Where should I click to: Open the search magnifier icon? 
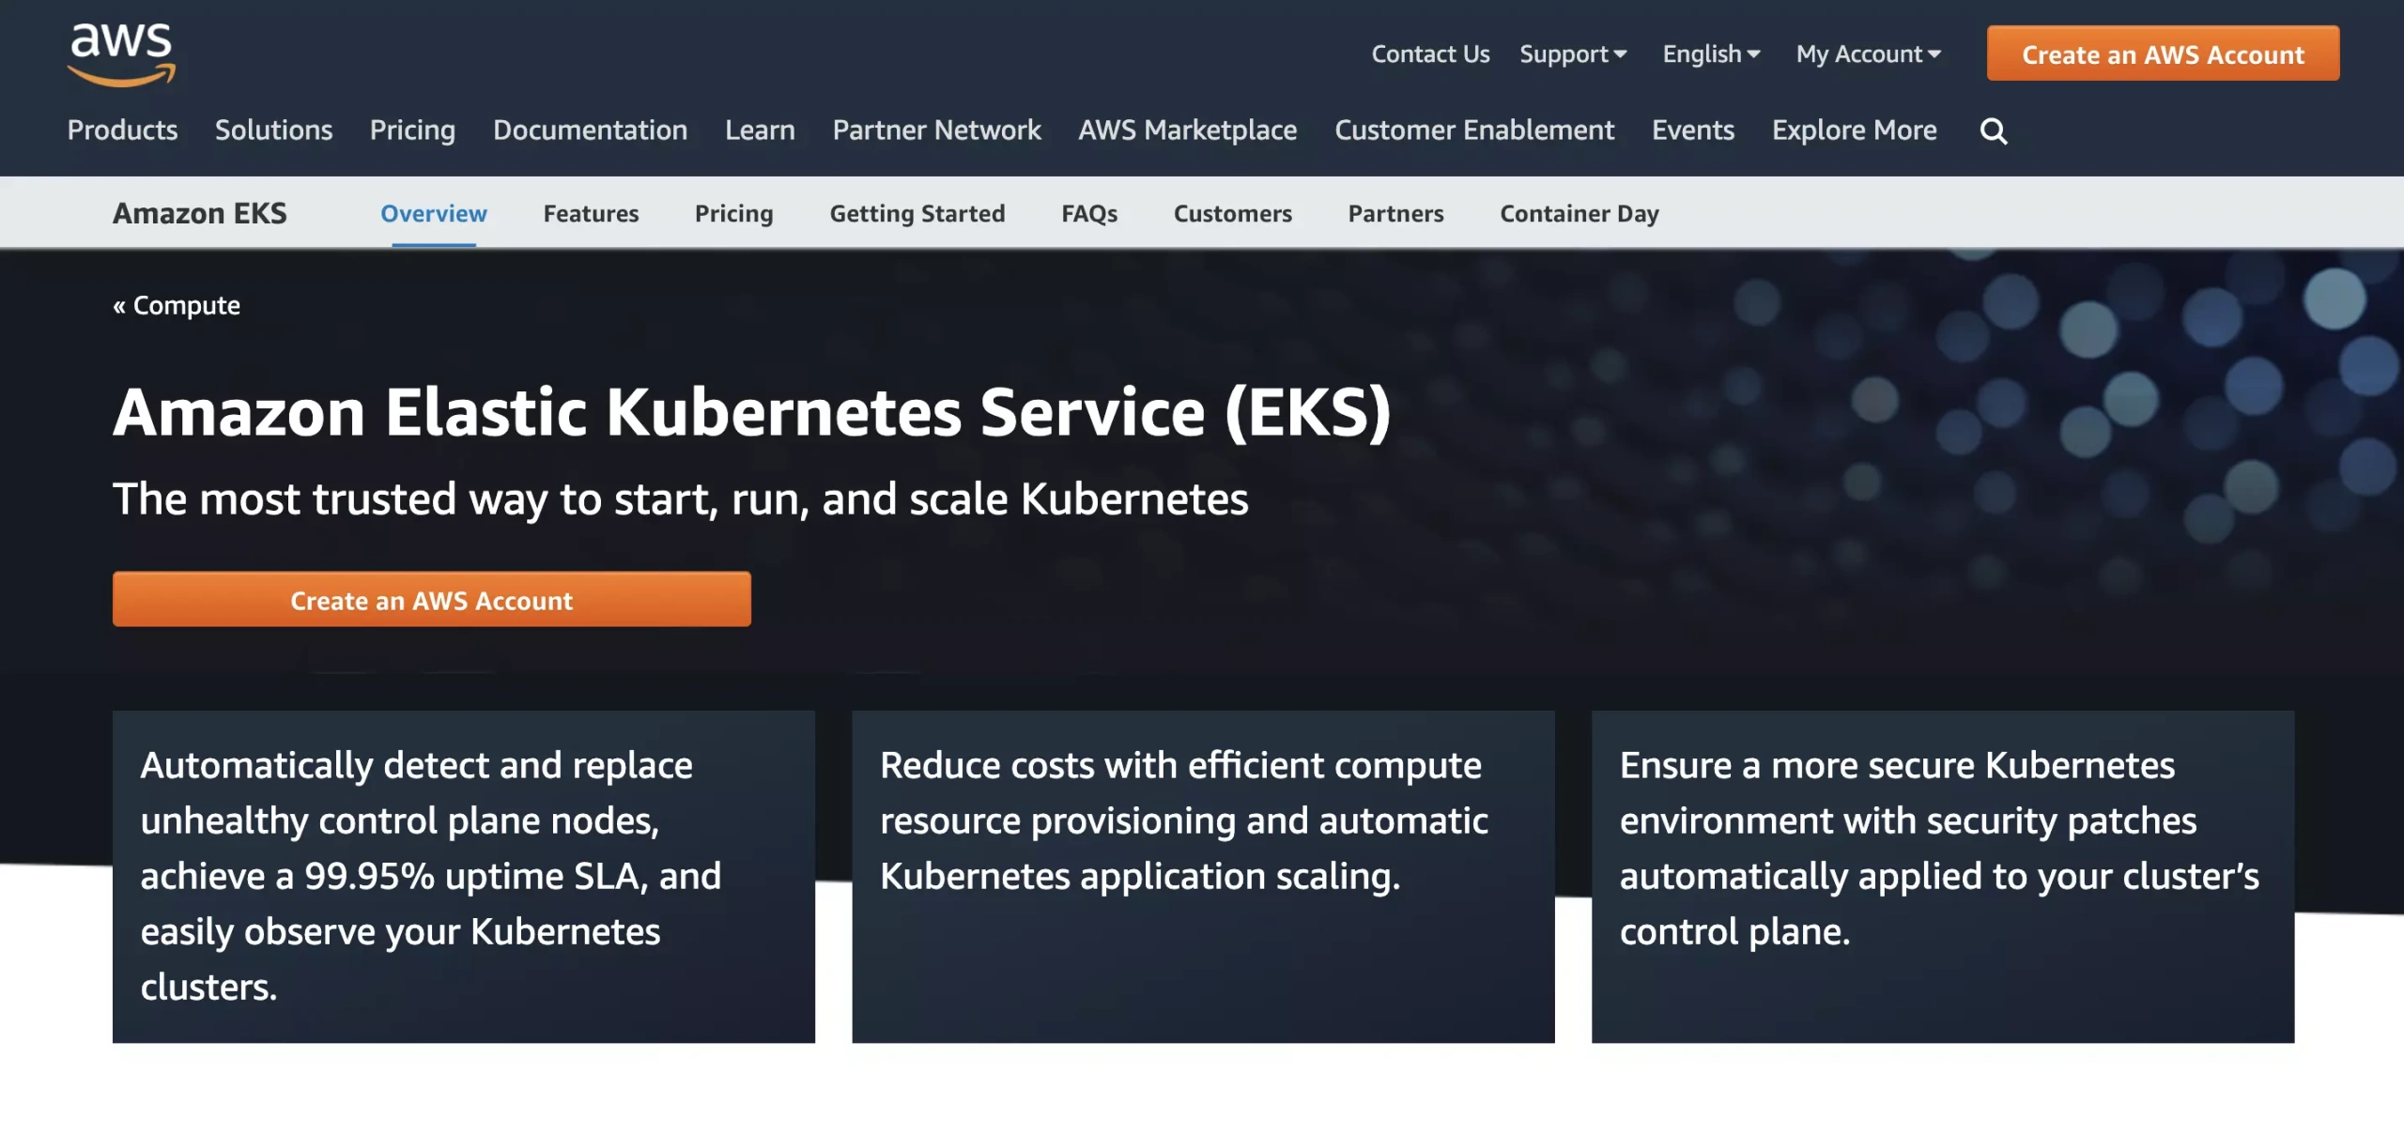point(1993,131)
